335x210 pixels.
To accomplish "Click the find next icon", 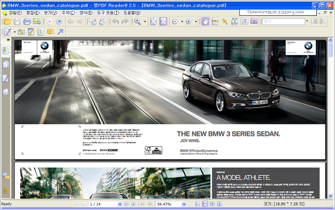I will (x=323, y=21).
